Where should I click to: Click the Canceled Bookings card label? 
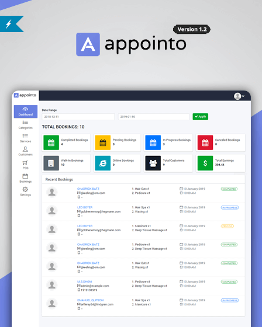pos(227,140)
